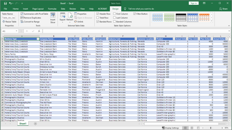Enable the Banded Columns checkbox
The image size is (232, 130).
(x=114, y=22)
